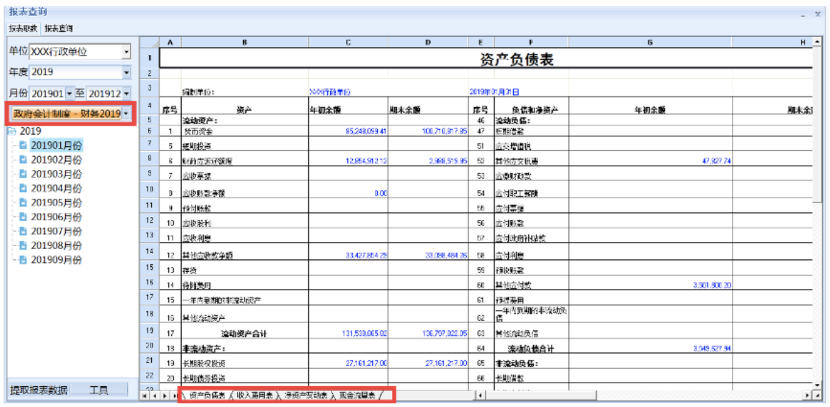Click the select-all corner of spreadsheet
Image resolution: width=830 pixels, height=407 pixels.
point(149,42)
